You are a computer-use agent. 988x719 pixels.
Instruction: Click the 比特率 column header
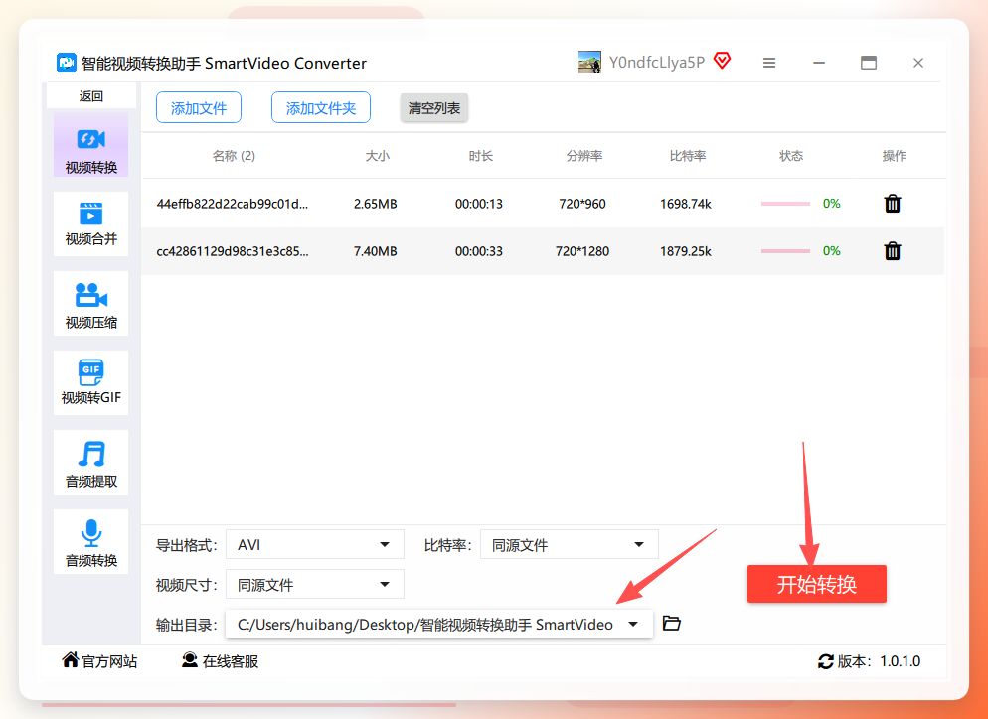(688, 156)
